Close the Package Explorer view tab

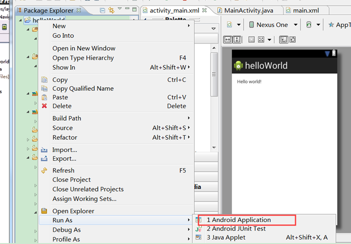click(x=79, y=10)
